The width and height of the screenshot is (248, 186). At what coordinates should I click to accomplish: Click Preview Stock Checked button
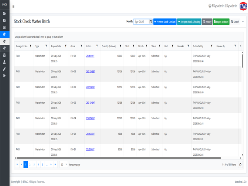[165, 22]
